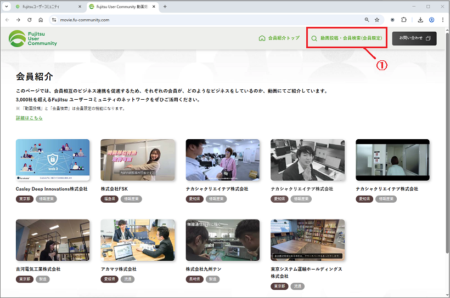Open the 株式会社FSK video thumbnail
The image size is (450, 298).
coord(138,160)
